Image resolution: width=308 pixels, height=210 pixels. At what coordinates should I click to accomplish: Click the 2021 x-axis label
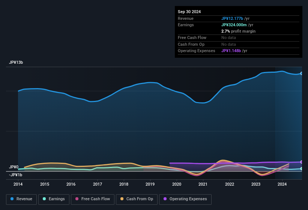(203, 184)
